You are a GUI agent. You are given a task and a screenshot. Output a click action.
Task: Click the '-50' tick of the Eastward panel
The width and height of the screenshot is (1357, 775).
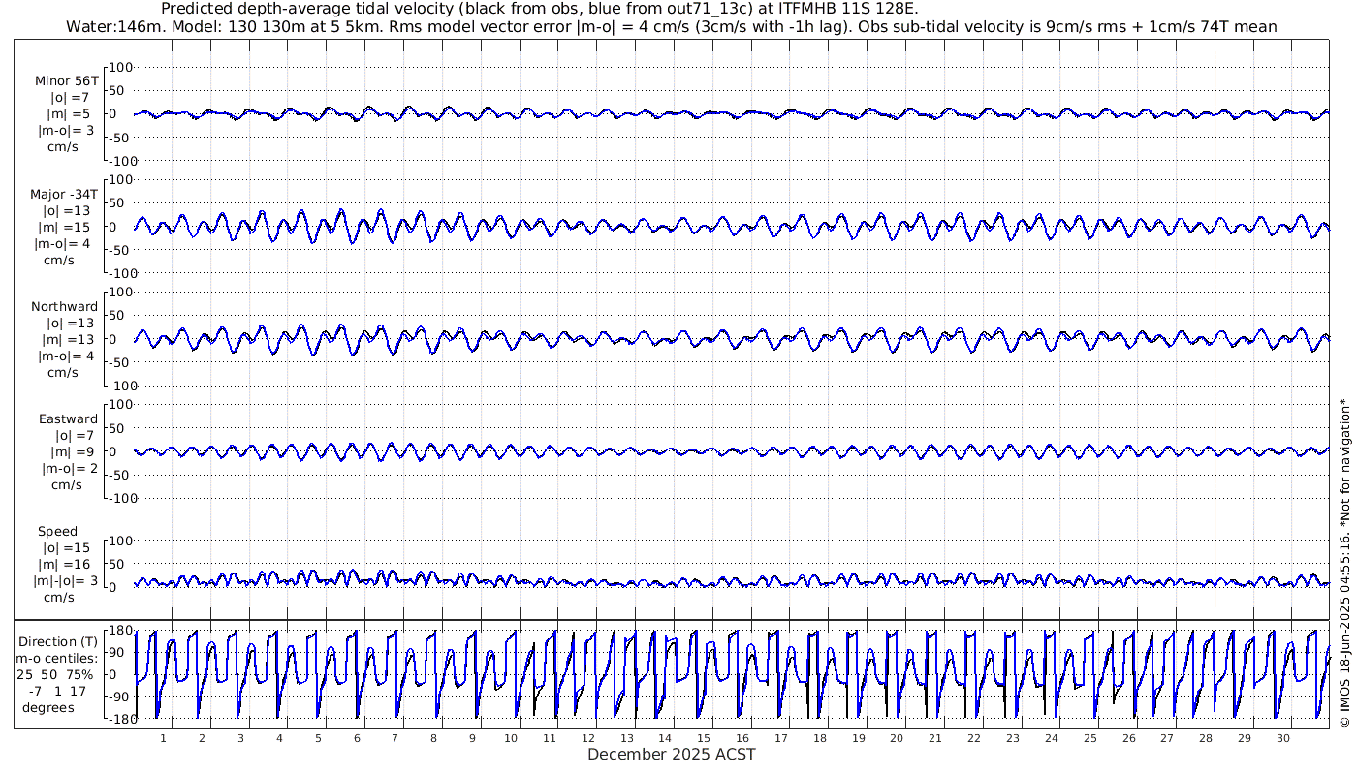point(120,475)
